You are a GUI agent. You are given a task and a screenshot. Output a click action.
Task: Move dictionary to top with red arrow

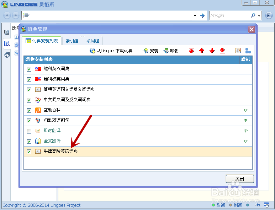pyautogui.click(x=191, y=51)
